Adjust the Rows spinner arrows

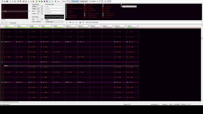point(42,11)
